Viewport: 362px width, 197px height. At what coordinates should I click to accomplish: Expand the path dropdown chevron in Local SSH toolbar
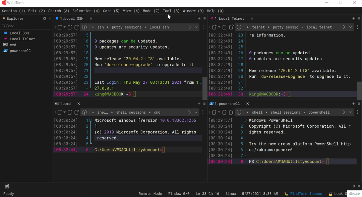[x=196, y=27]
